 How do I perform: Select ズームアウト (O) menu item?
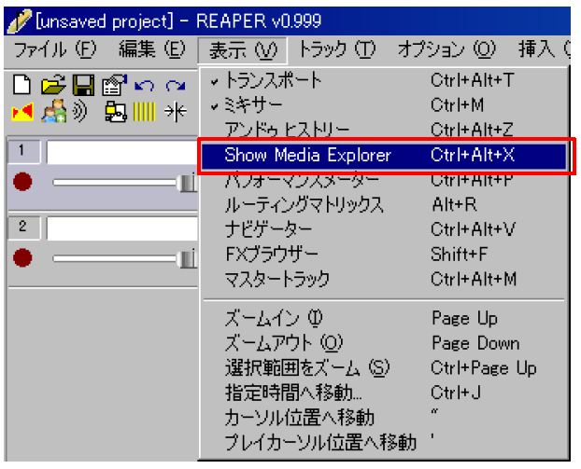click(x=384, y=343)
